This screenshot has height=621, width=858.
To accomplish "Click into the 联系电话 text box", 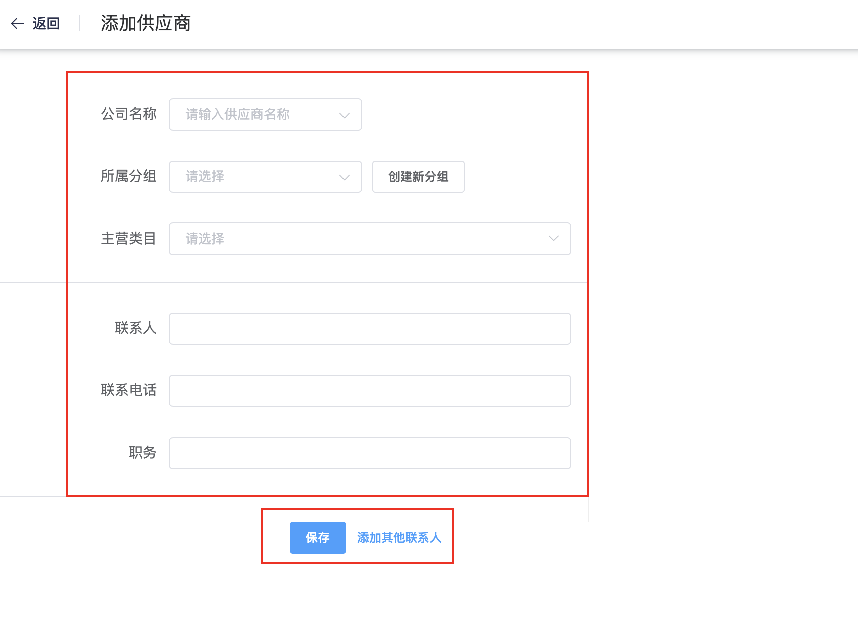I will coord(370,391).
